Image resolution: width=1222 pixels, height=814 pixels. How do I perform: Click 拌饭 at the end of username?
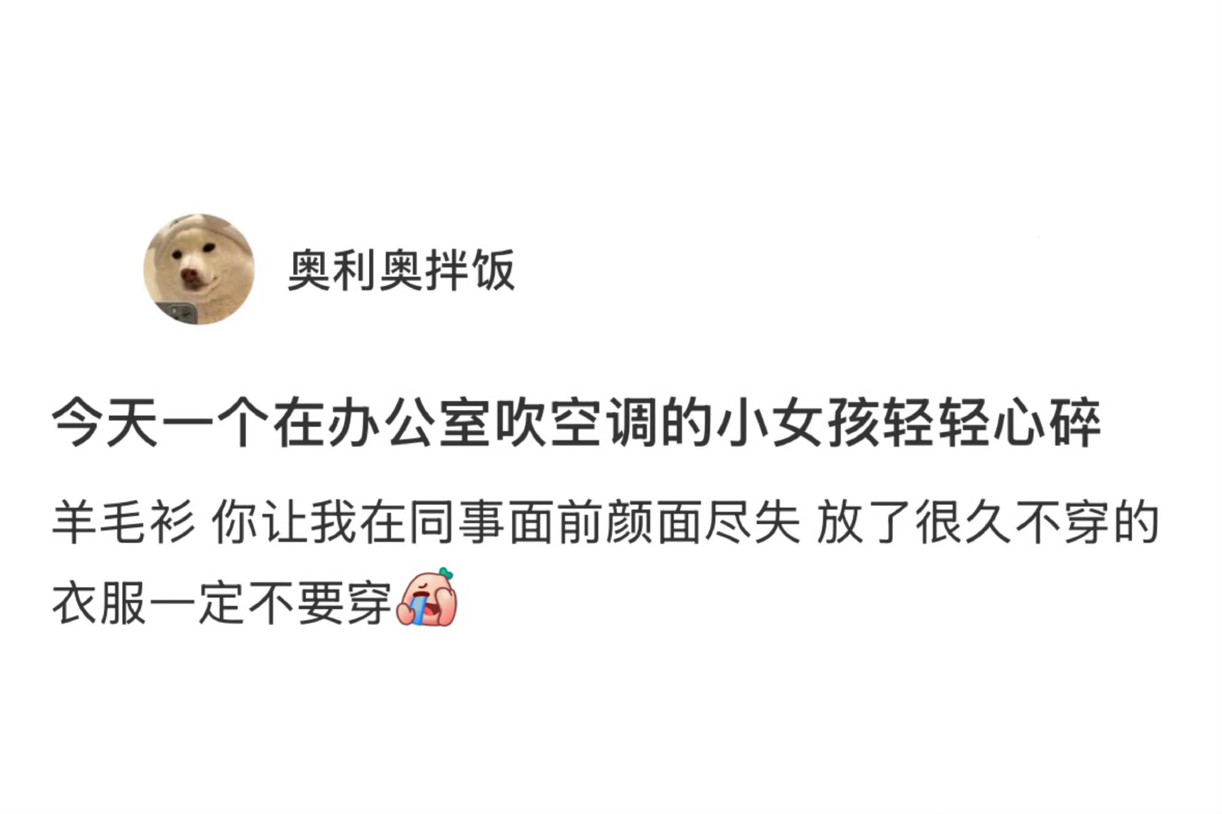click(x=470, y=270)
